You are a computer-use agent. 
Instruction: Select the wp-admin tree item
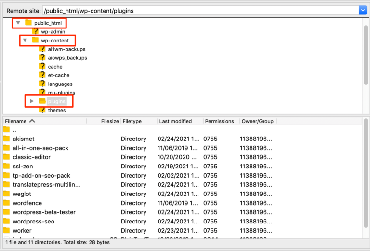point(53,32)
